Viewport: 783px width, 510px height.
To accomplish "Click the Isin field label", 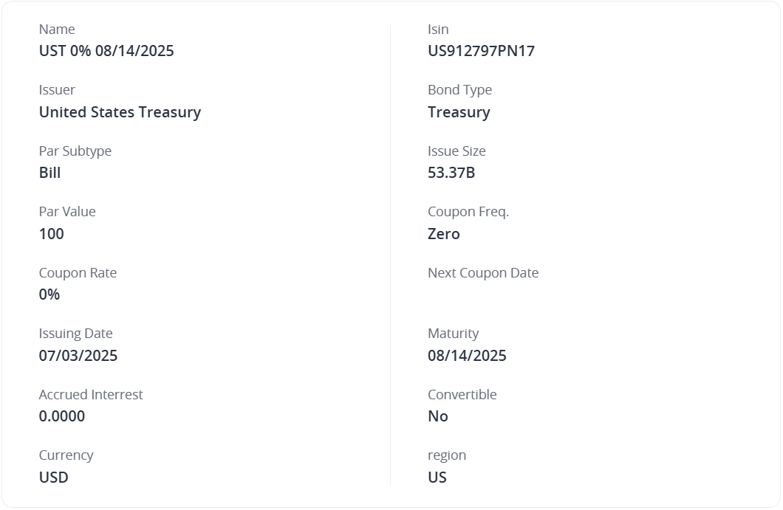I will pyautogui.click(x=438, y=30).
